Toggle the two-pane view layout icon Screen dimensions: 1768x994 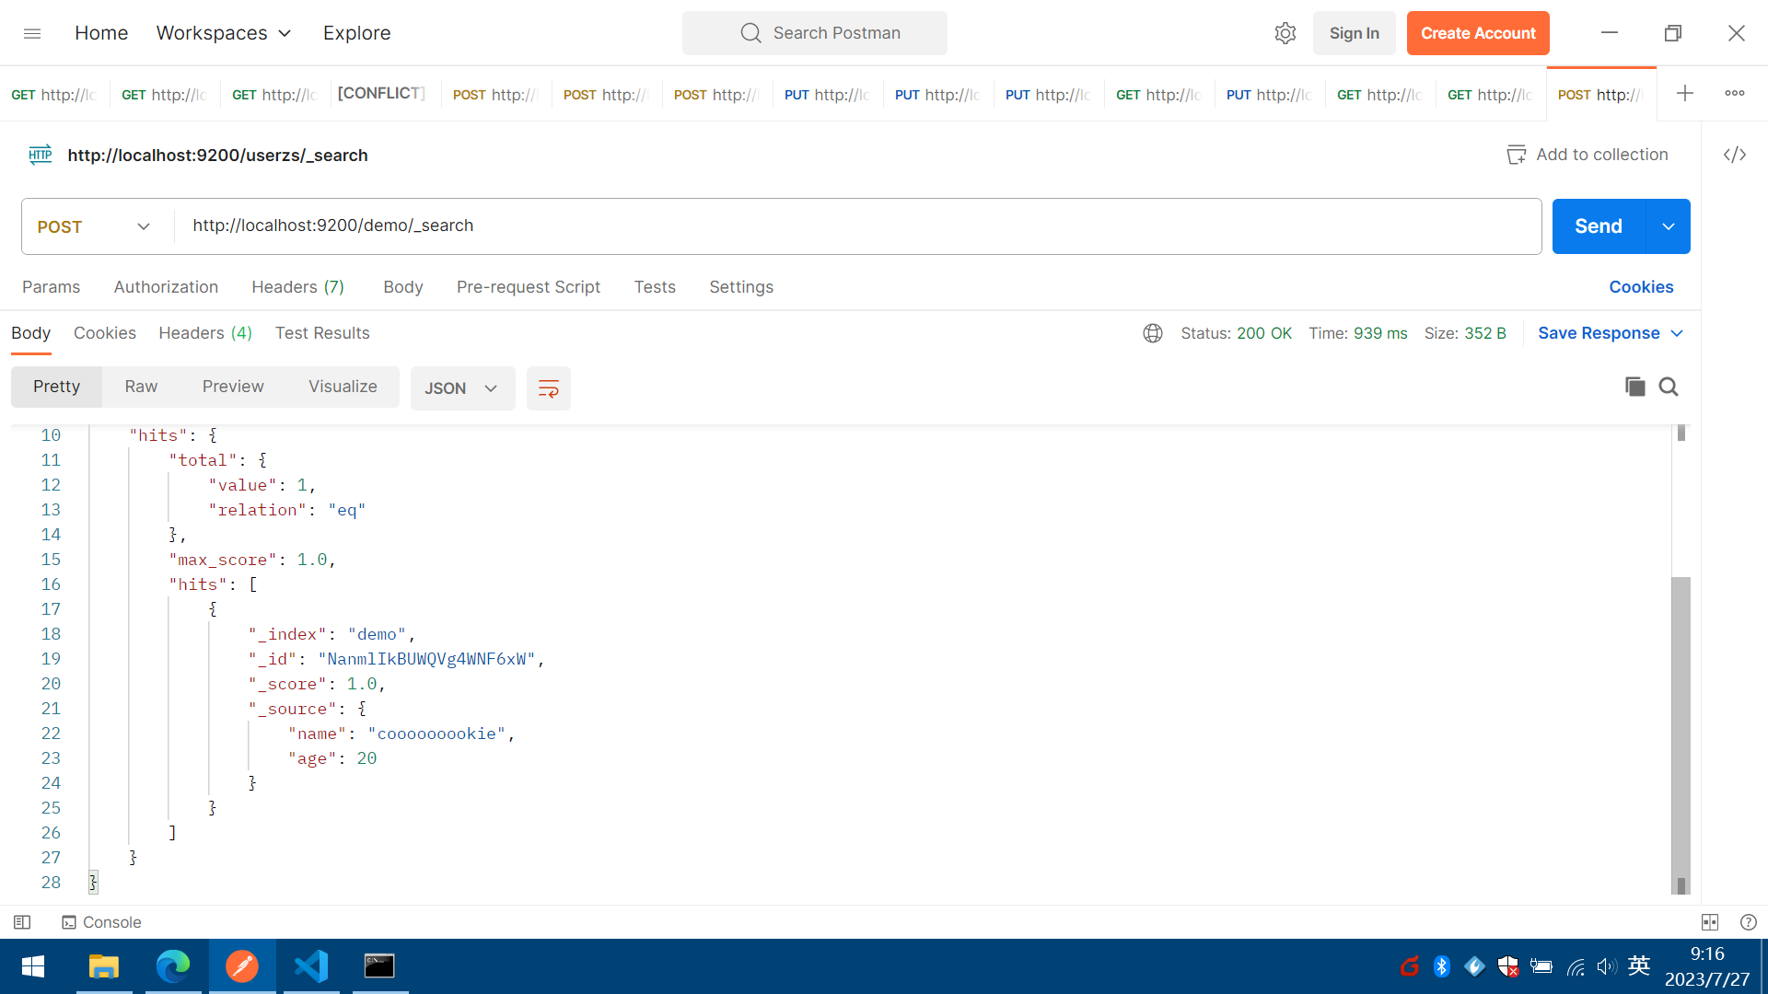point(1710,922)
